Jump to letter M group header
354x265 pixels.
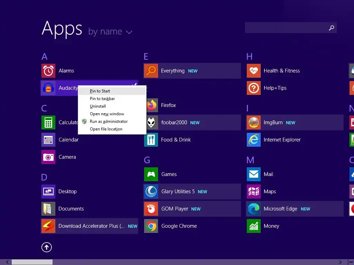tap(250, 160)
